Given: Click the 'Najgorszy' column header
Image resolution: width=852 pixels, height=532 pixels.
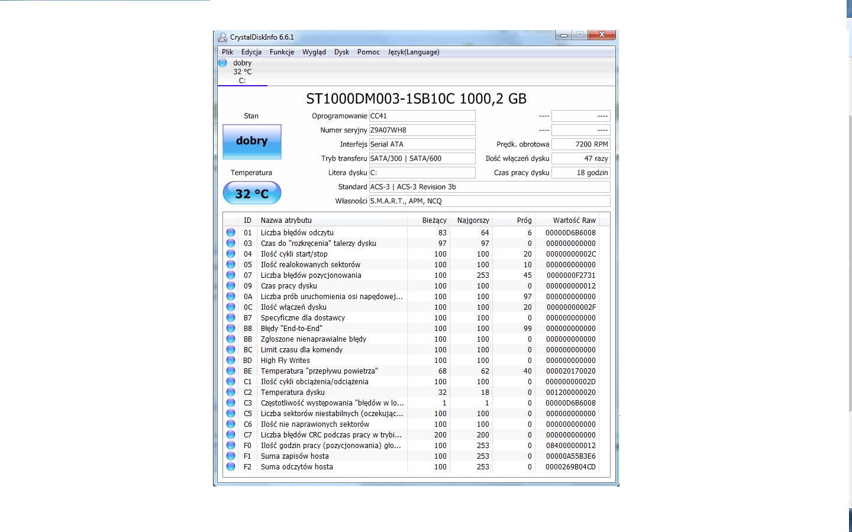Looking at the screenshot, I should click(471, 220).
